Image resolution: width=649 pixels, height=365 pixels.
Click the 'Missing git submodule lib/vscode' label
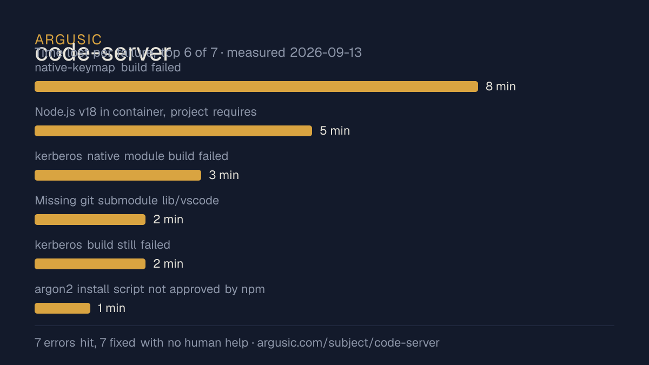[127, 201]
